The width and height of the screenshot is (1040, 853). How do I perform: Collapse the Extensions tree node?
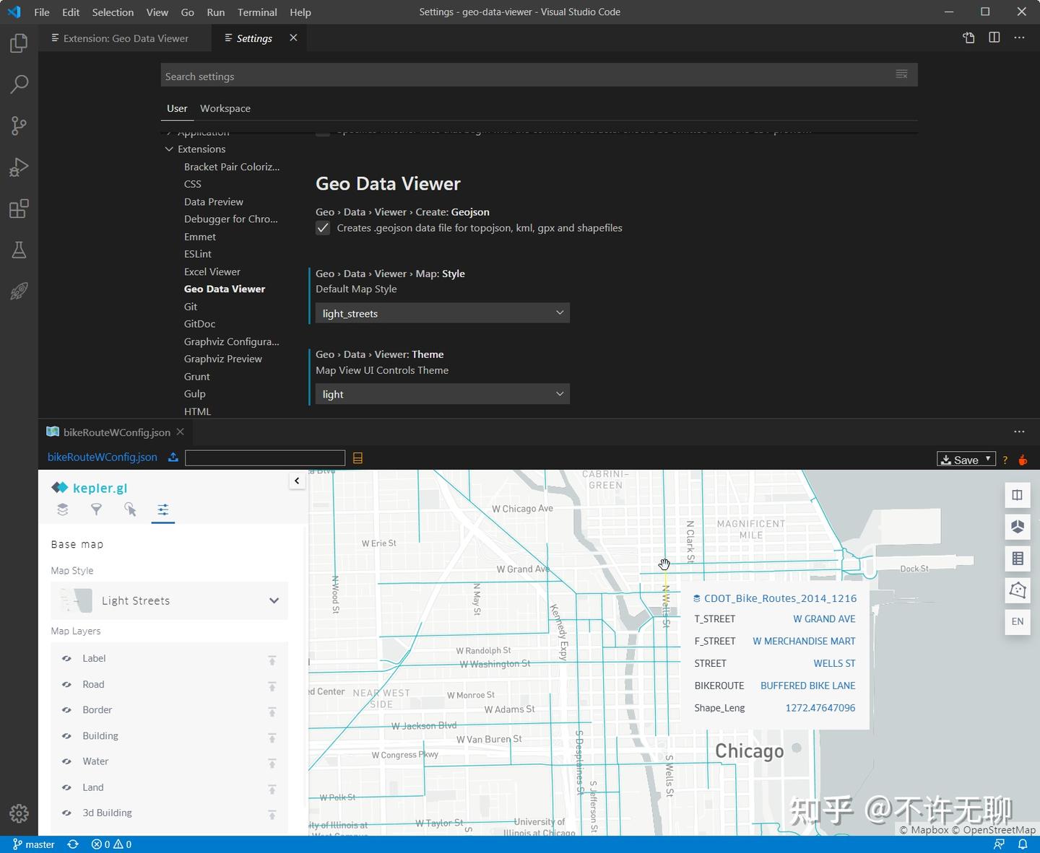point(169,149)
